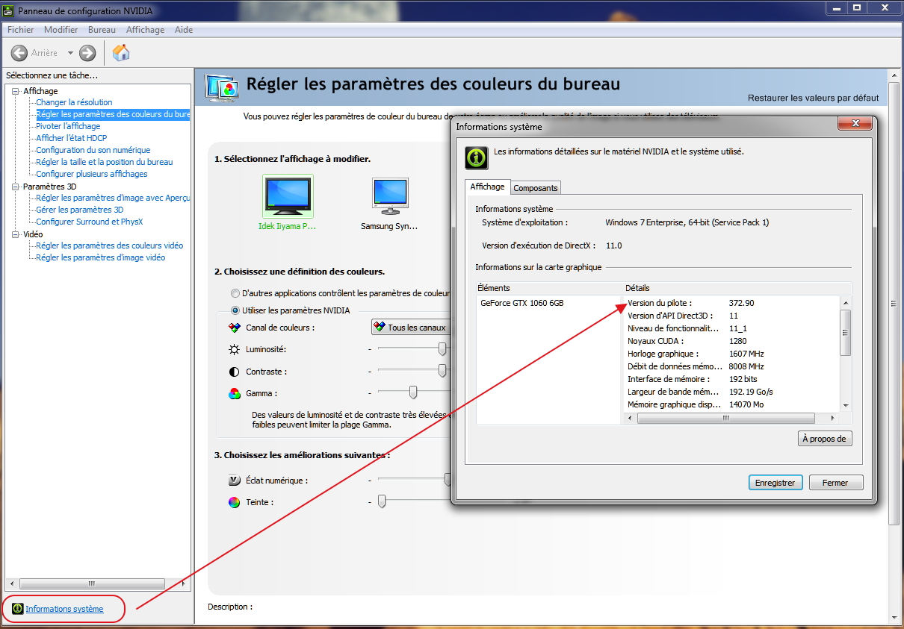Select the Affichage tab in the dialog
Viewport: 904px width, 629px height.
(487, 187)
